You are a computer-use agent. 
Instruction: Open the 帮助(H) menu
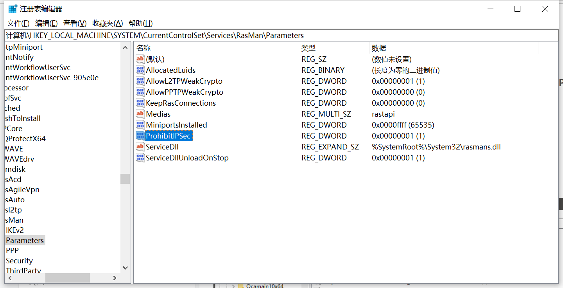[x=141, y=23]
